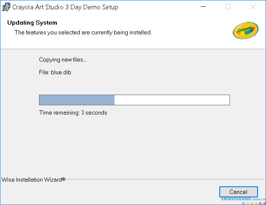Minimize the Crayola setup window
This screenshot has width=266, height=205.
[203, 7]
